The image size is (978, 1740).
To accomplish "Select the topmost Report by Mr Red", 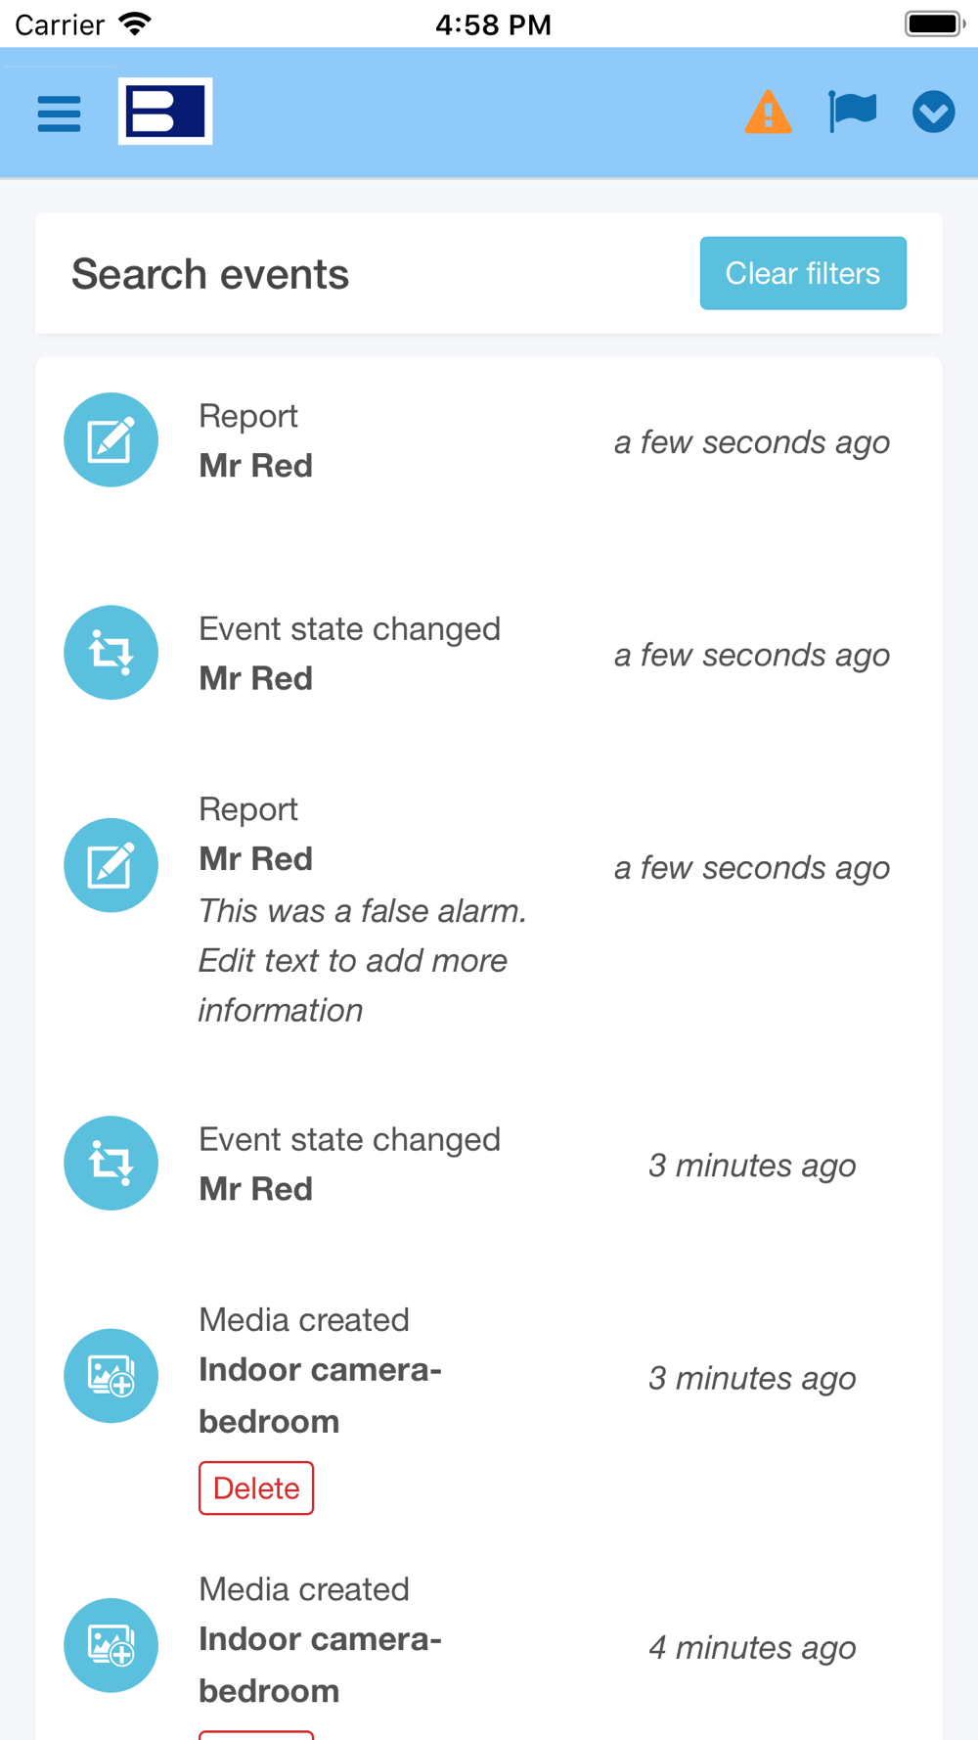I will pyautogui.click(x=256, y=441).
